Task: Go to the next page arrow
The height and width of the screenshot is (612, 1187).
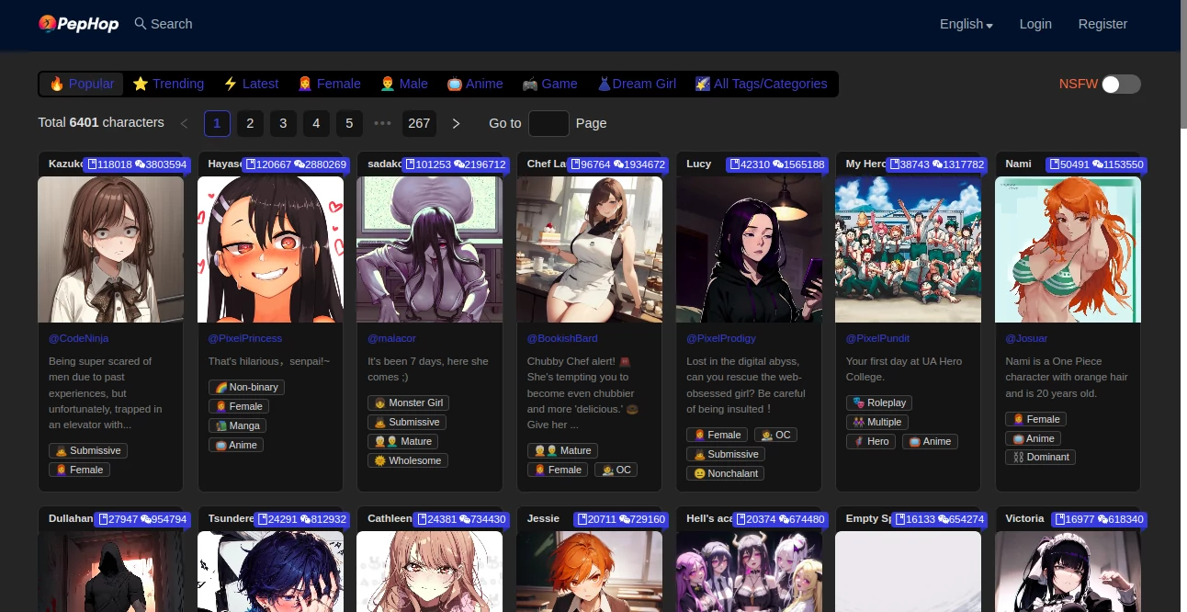Action: 456,123
